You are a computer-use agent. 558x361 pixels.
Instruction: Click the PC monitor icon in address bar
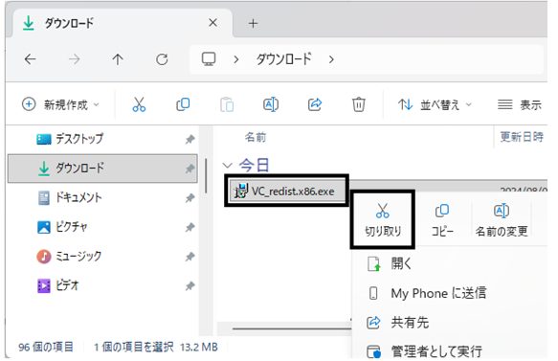pos(209,59)
